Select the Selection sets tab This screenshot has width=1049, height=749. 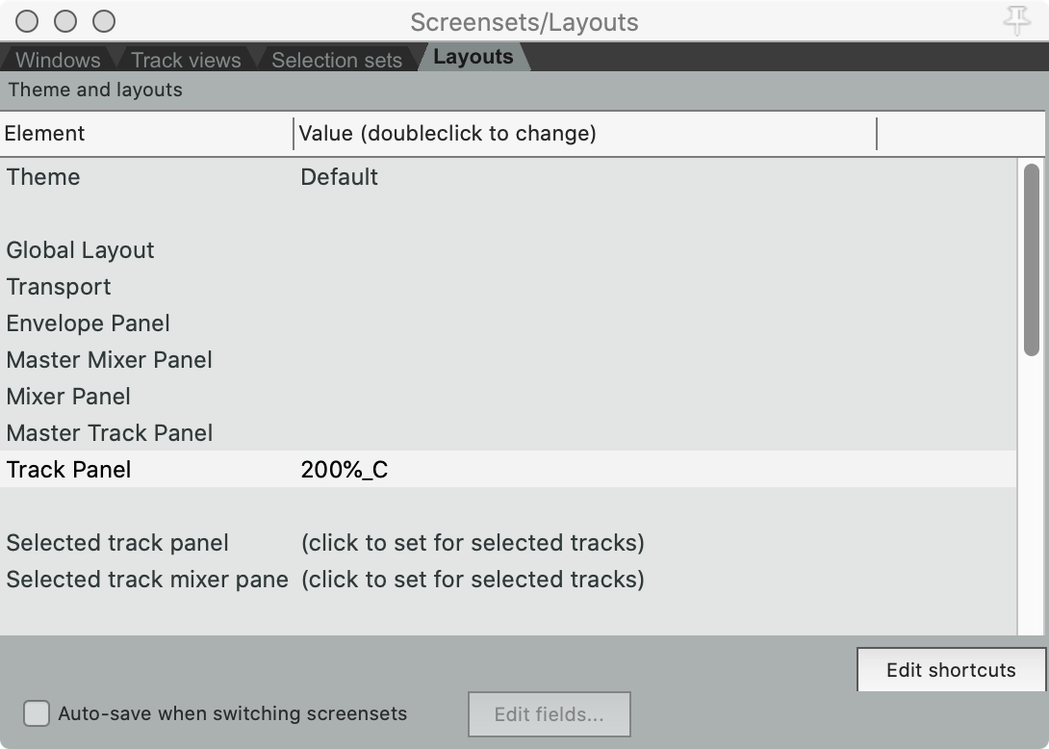pos(336,59)
